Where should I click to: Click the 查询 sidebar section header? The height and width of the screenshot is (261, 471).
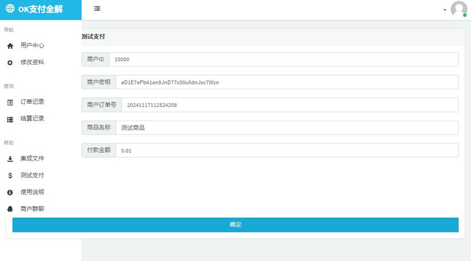coord(9,86)
